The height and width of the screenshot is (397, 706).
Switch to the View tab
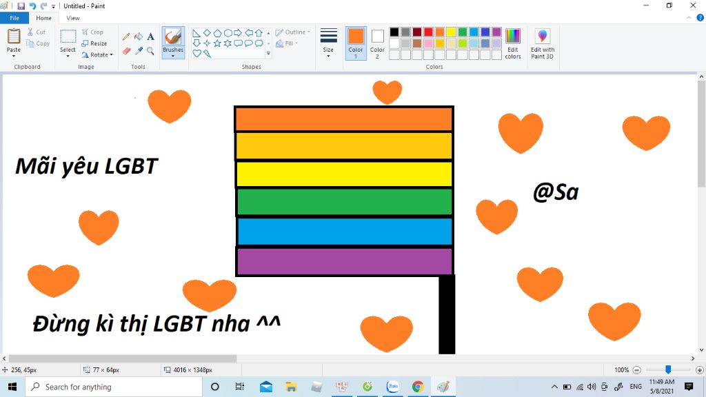click(73, 18)
